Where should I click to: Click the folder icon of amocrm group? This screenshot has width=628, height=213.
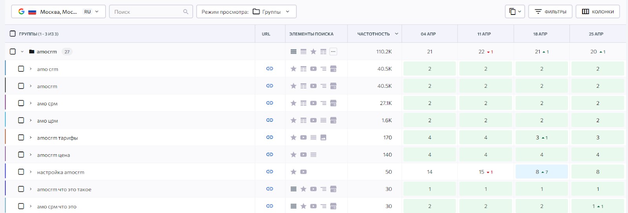32,51
